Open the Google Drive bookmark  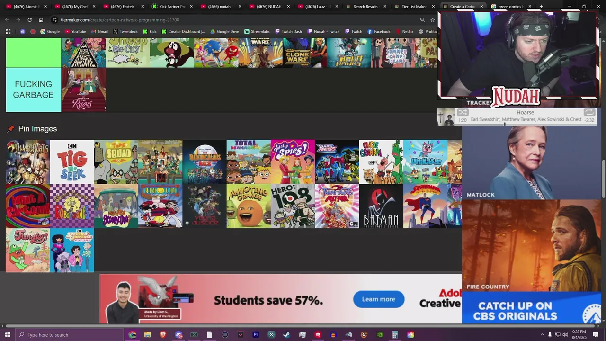pos(224,32)
